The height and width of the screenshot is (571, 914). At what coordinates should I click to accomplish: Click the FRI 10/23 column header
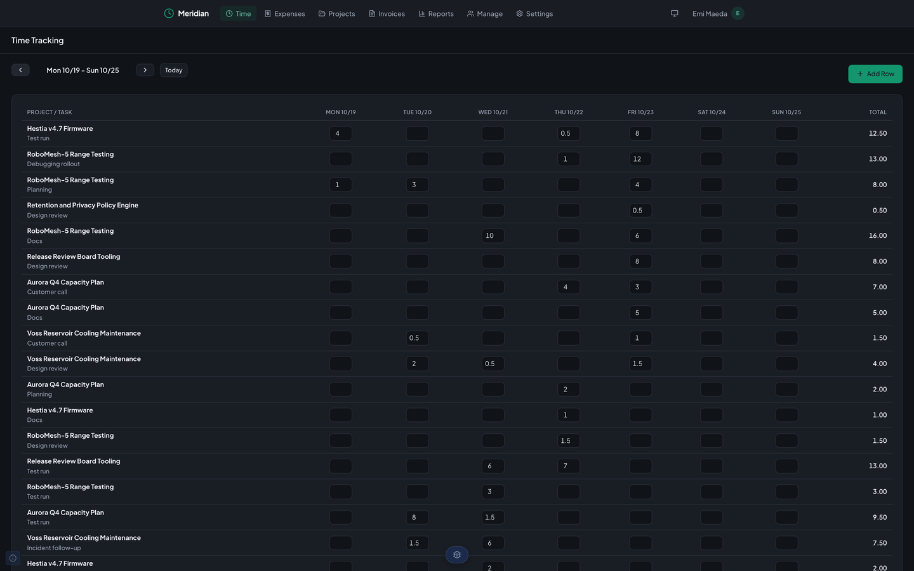pos(640,112)
